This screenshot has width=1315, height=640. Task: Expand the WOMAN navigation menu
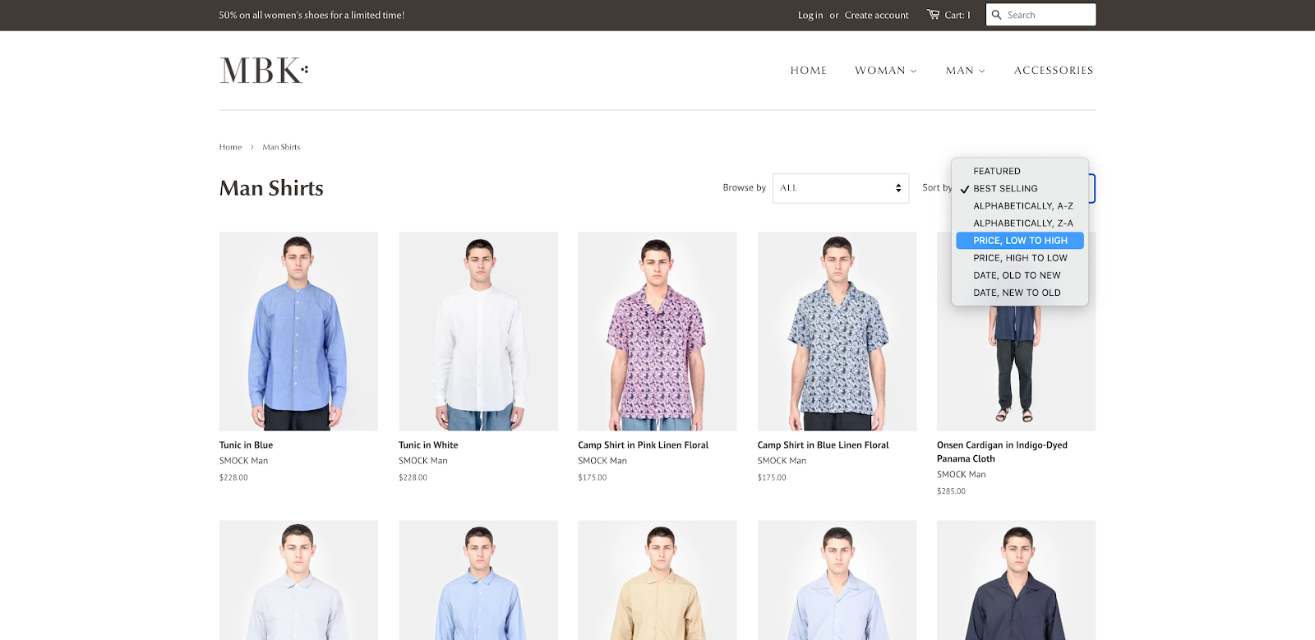pos(886,71)
